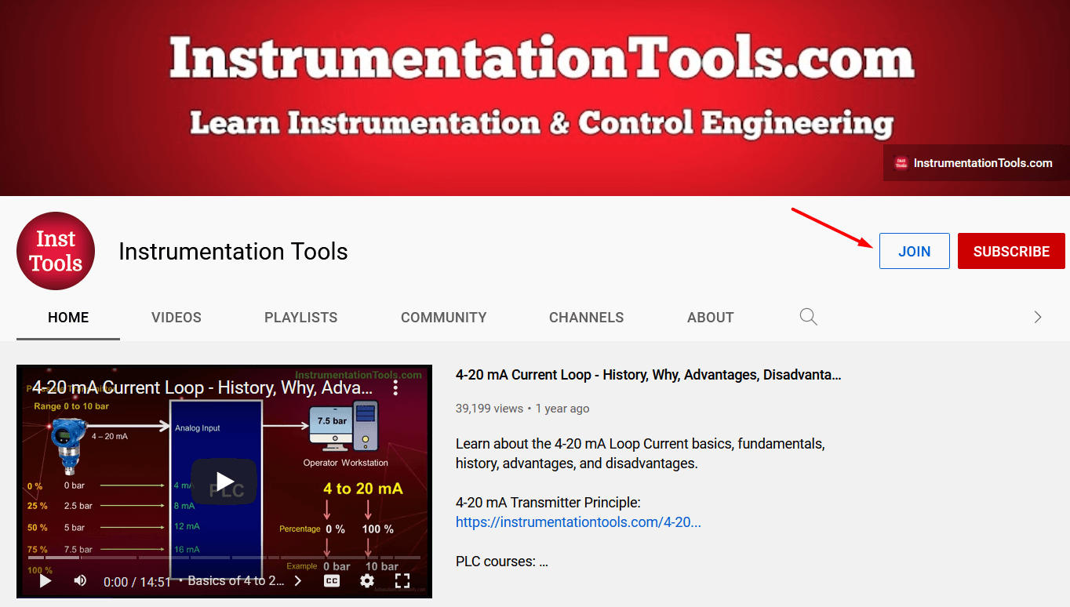The width and height of the screenshot is (1070, 607).
Task: Click the bottom-left play control of the video
Action: [x=45, y=581]
